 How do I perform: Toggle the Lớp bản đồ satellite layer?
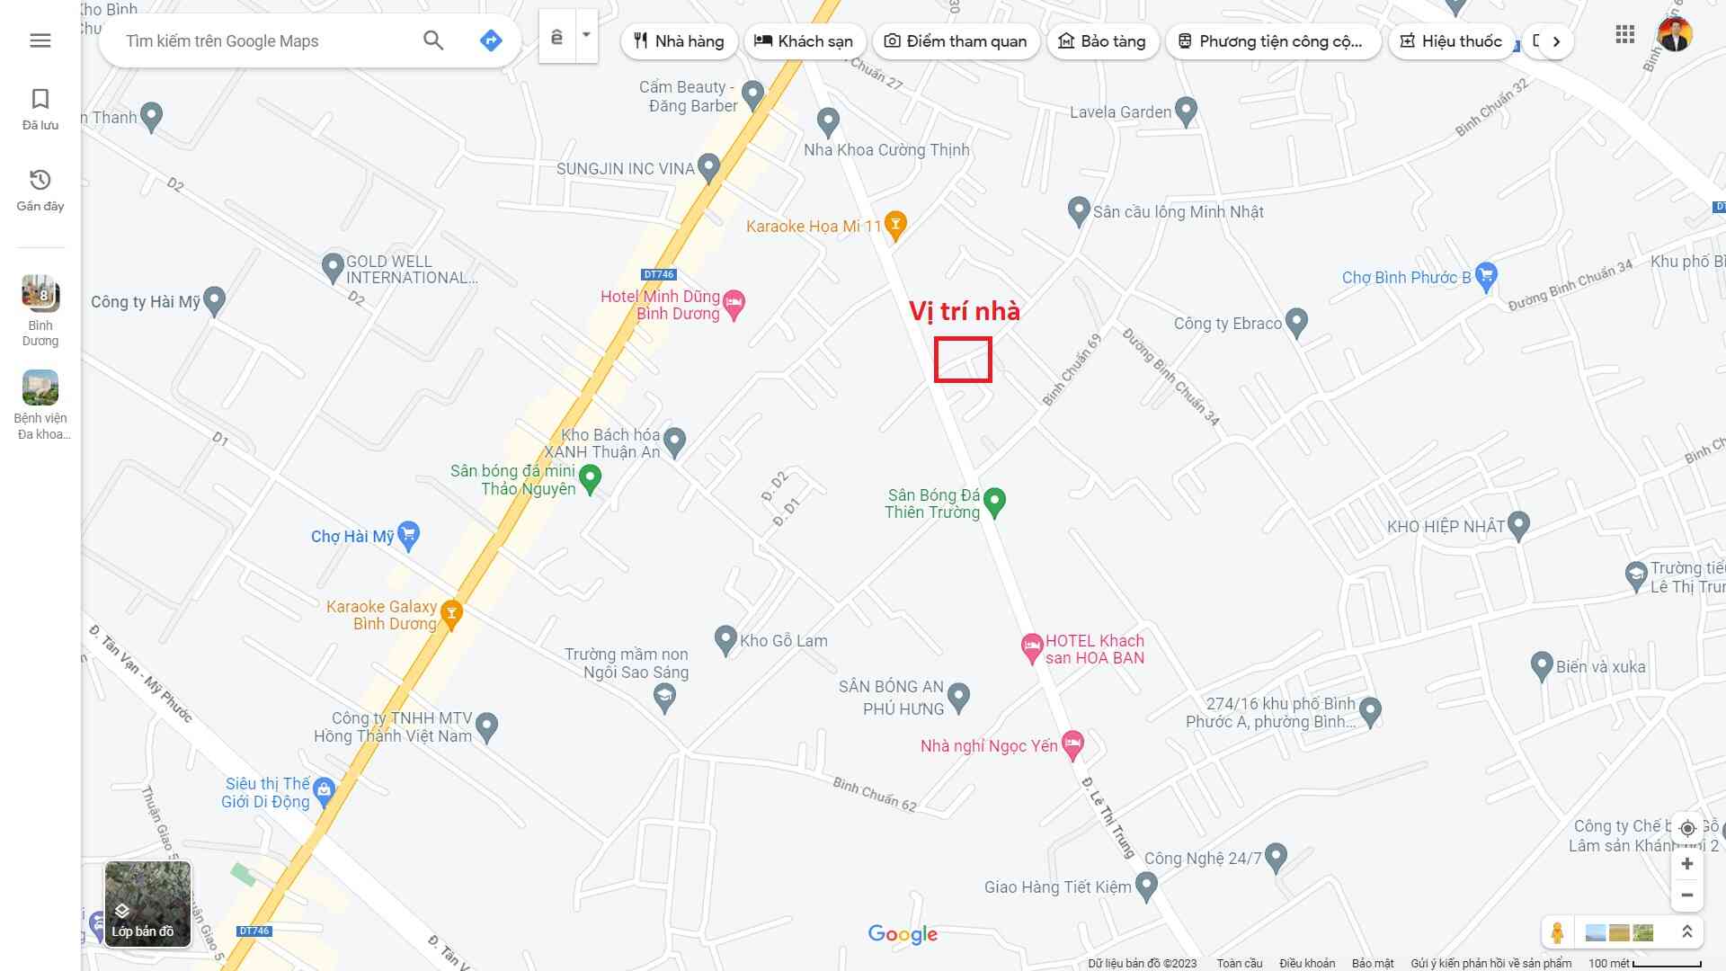(x=148, y=904)
